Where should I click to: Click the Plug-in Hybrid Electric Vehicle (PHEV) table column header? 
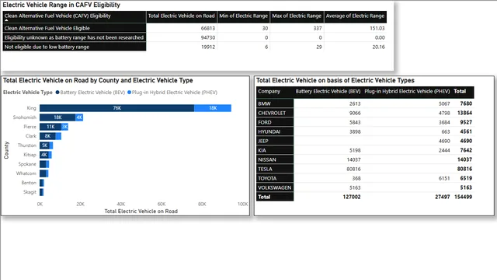[407, 92]
